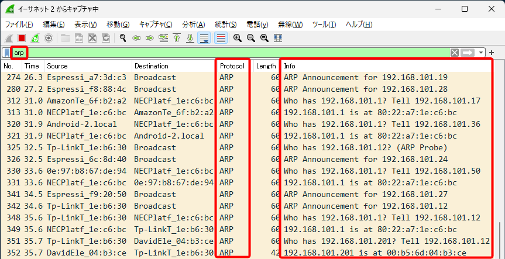505x259 pixels.
Task: Select packet 352 192.168.101.201 is at 00:b5:6d:04:b3:ce
Action: click(x=247, y=253)
